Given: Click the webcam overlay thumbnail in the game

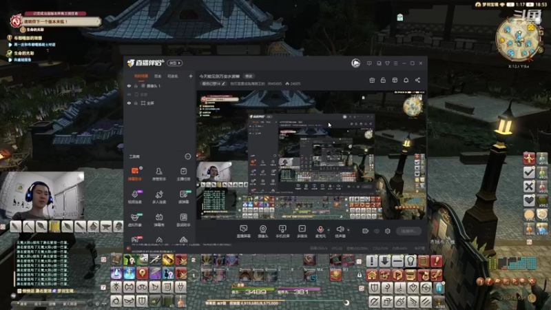Looking at the screenshot, I should [x=43, y=196].
